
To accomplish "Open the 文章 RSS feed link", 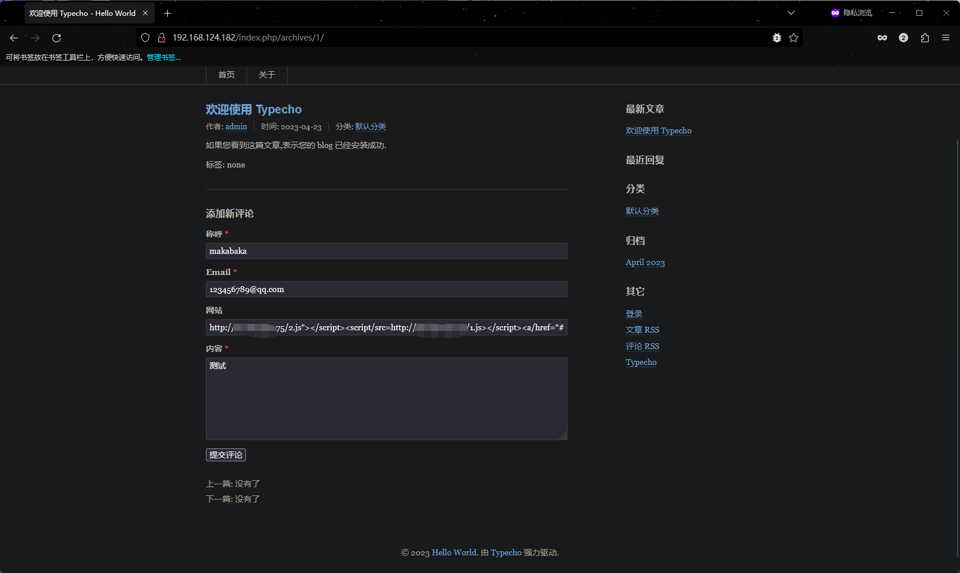I will coord(642,330).
